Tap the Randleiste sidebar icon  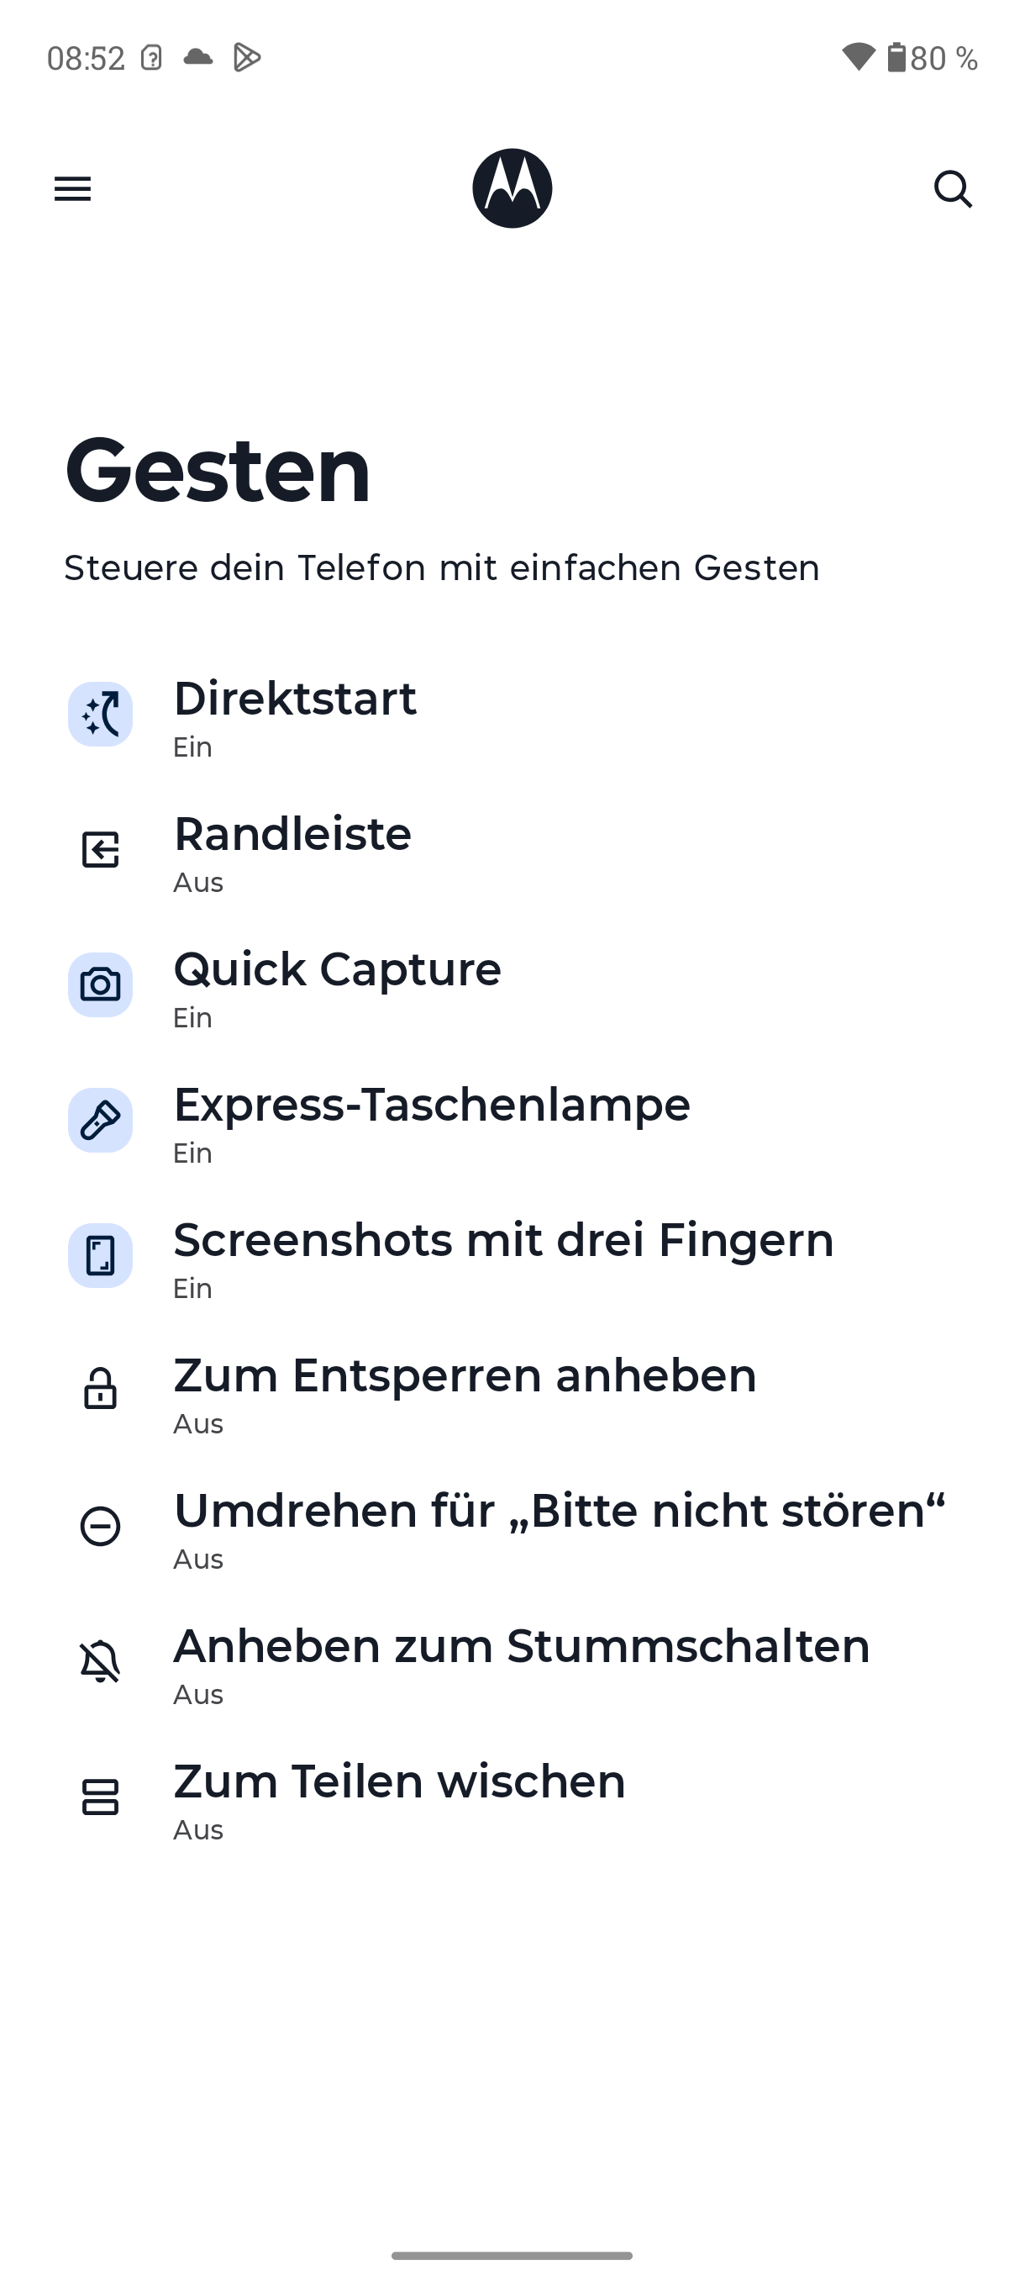click(x=100, y=850)
